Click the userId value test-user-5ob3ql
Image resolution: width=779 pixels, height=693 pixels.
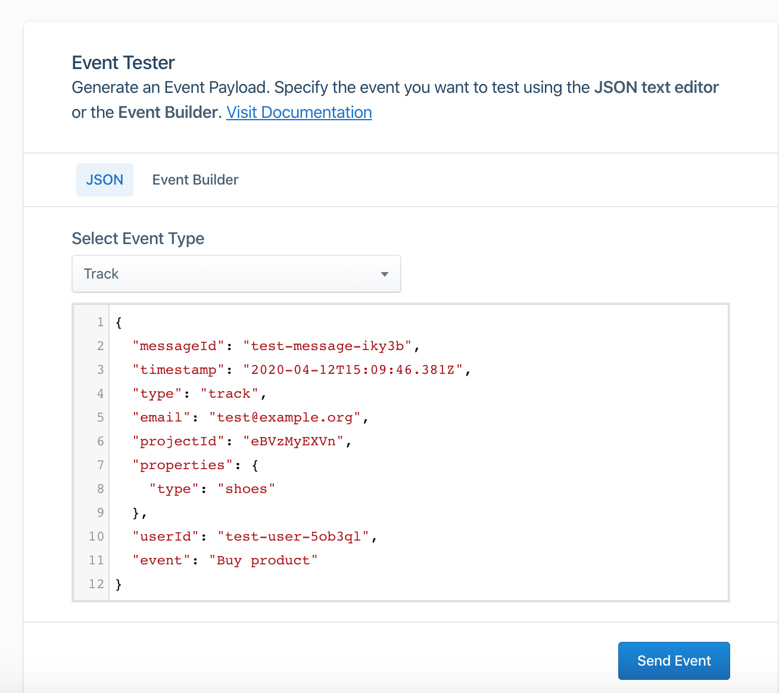pyautogui.click(x=293, y=536)
